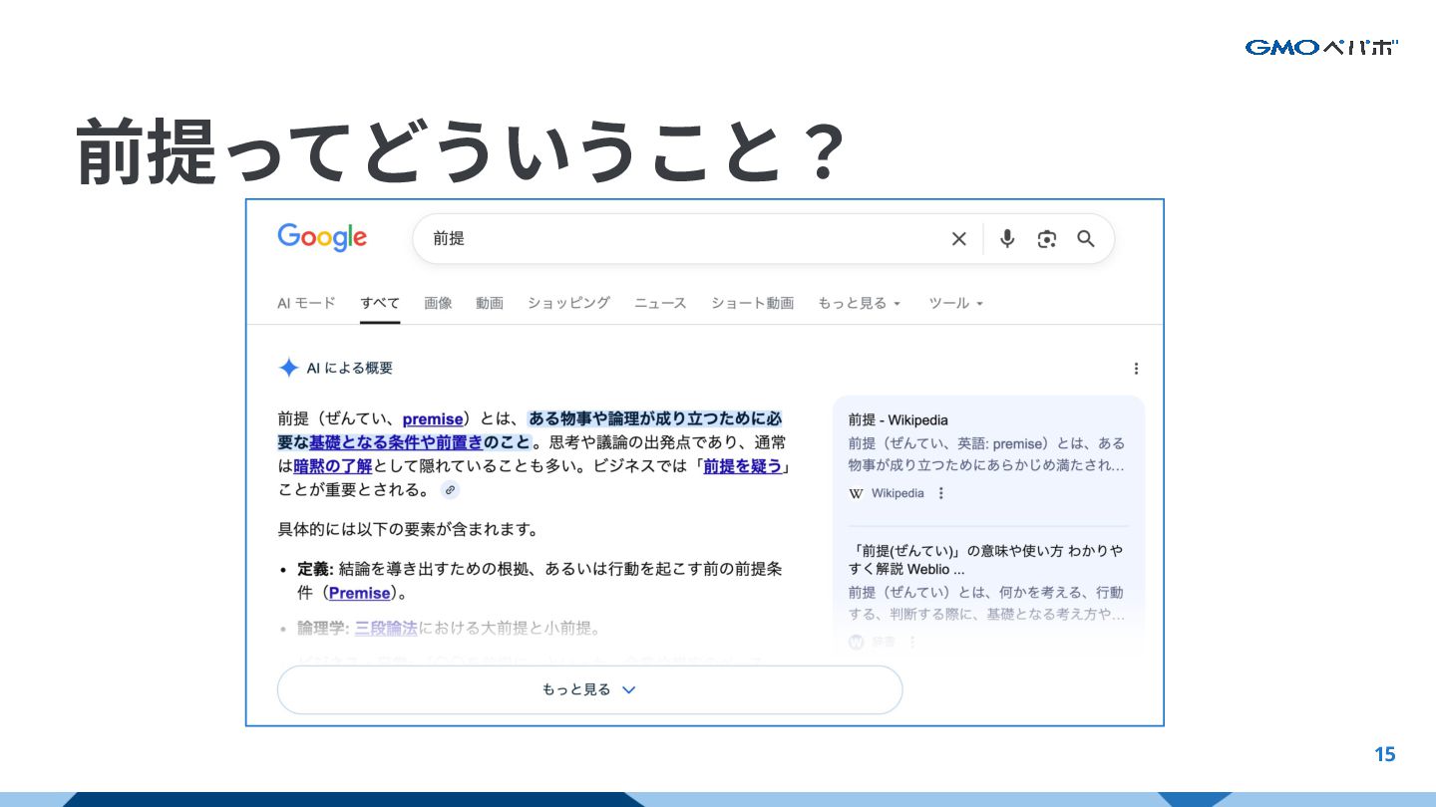Select the すべて results tab
Screen dimensions: 1436x807
point(380,303)
